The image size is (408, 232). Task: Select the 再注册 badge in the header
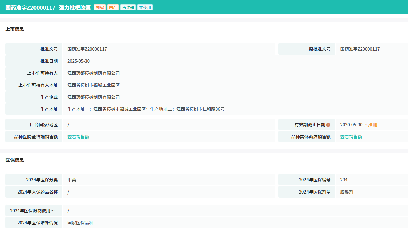[x=128, y=7]
